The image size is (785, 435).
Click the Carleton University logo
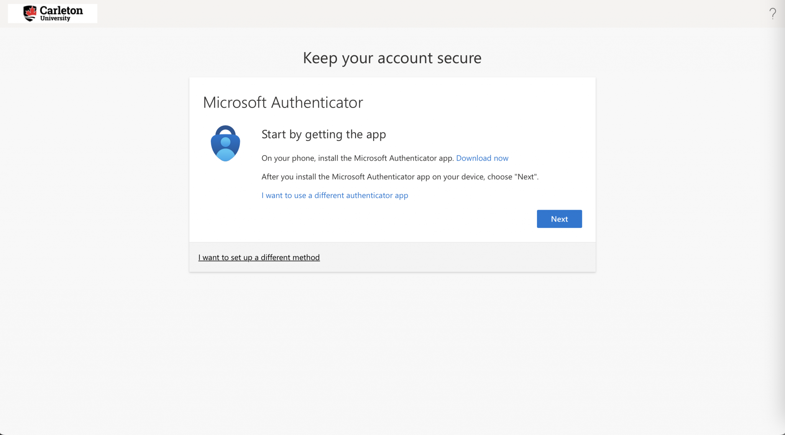pos(53,13)
